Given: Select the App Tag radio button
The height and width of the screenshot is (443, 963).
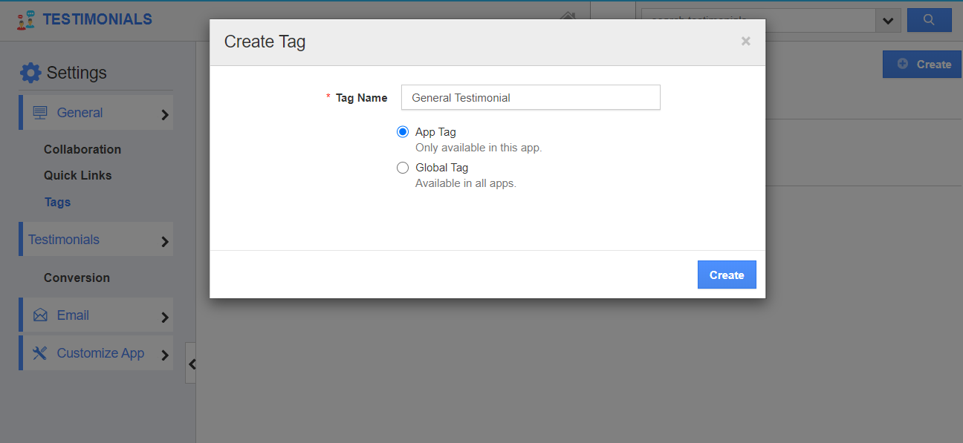Looking at the screenshot, I should point(403,132).
